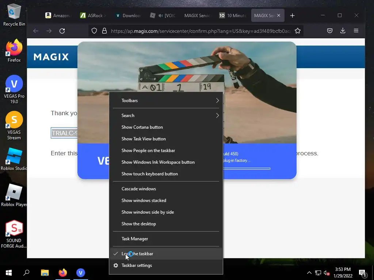The width and height of the screenshot is (374, 280).
Task: Click the VEGAS splash loading progress bar
Action: (x=247, y=168)
